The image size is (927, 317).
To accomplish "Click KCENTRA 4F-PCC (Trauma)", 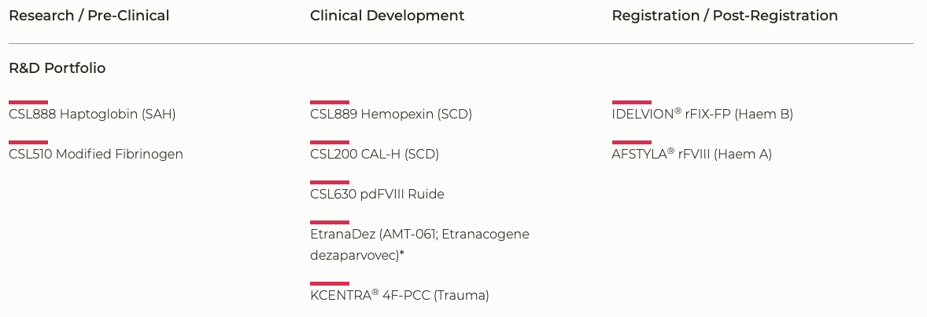I will click(x=400, y=296).
